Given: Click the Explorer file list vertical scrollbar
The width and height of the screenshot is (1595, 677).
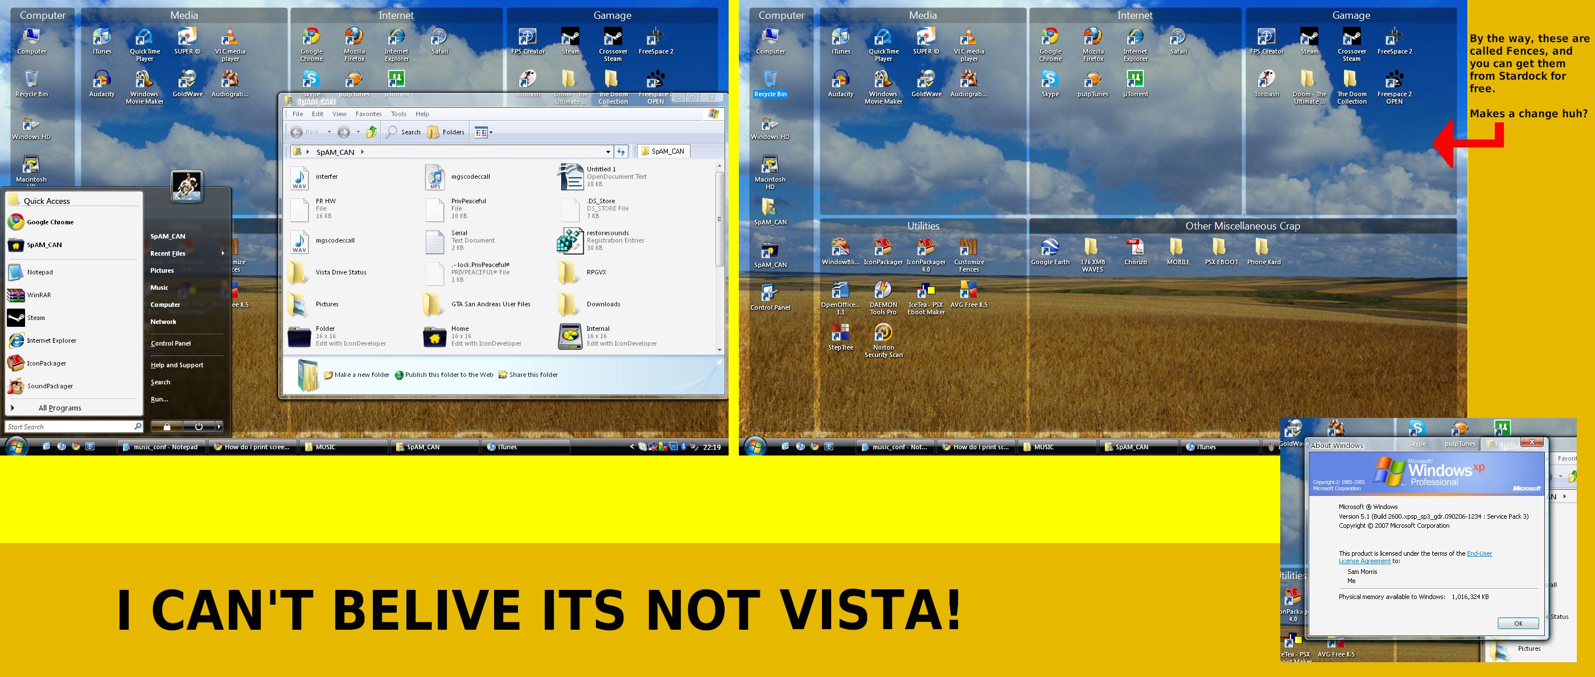Looking at the screenshot, I should tap(719, 219).
